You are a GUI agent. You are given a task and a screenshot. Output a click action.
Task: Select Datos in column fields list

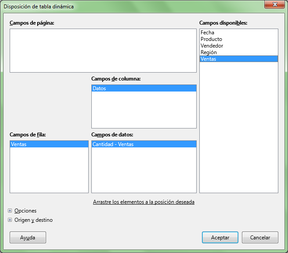coord(144,88)
